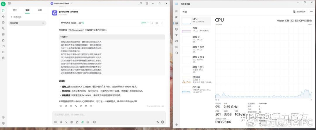Open the qwen3:14b | Ollama model selector
316x130 pixels.
pos(61,3)
